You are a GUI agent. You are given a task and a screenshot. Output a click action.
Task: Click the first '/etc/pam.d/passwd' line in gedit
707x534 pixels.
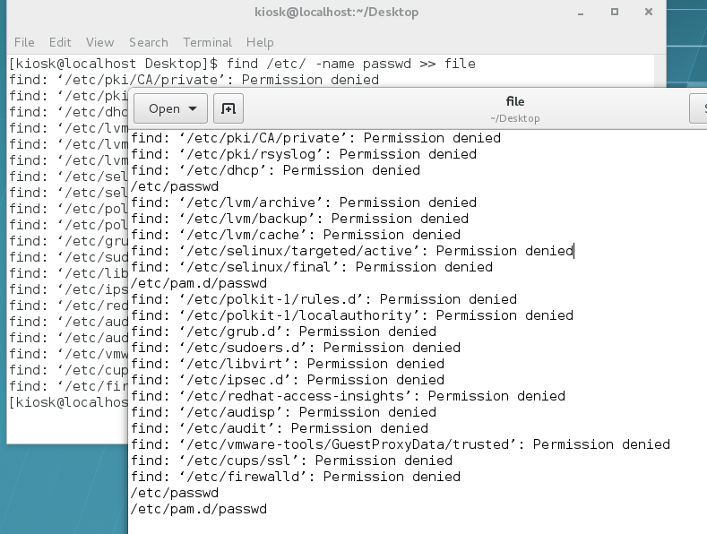tap(199, 283)
